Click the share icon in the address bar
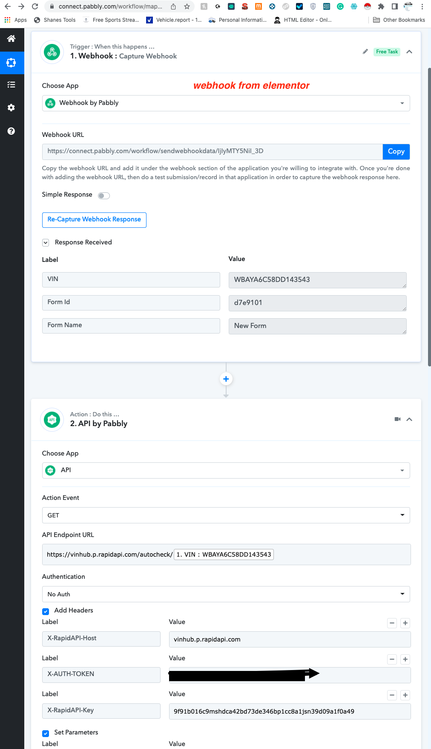 tap(173, 6)
